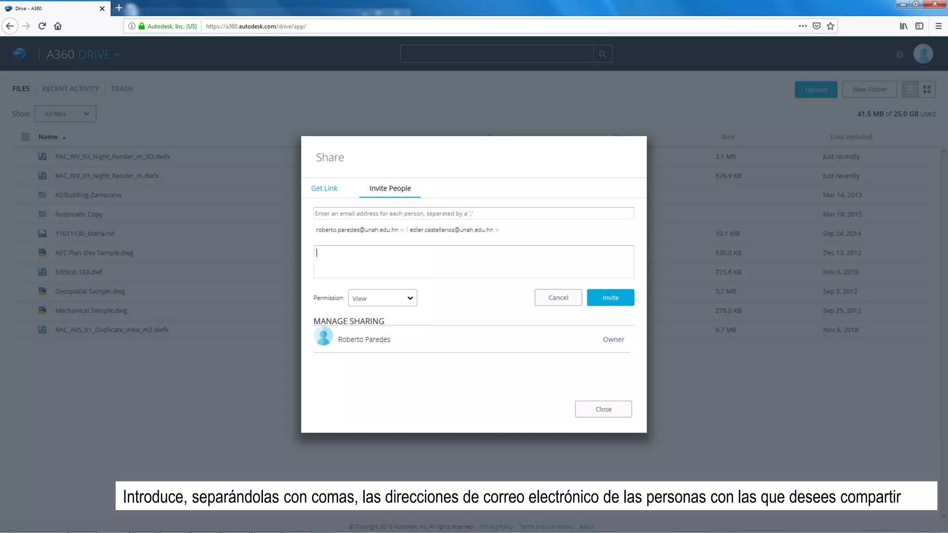Click the A360 search box
The height and width of the screenshot is (533, 948).
[497, 54]
